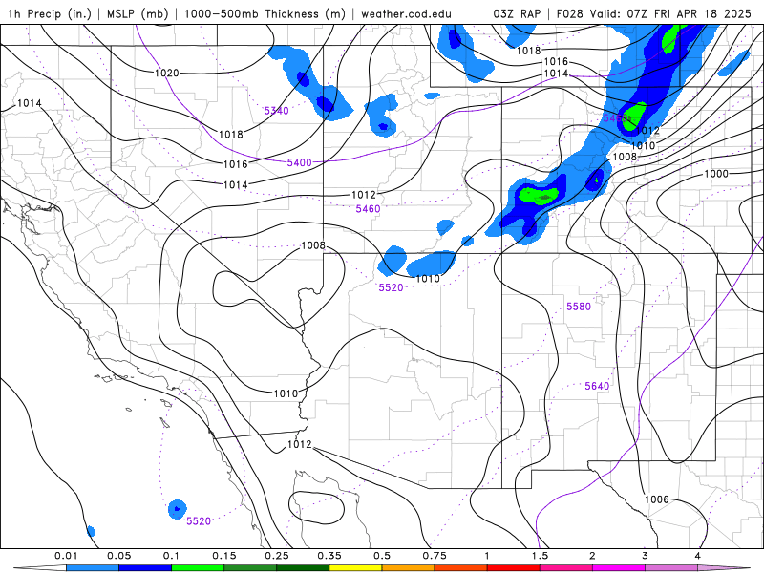Click the yellow 0.35 legend swatch
Viewport: 764px width, 573px height.
[x=355, y=568]
